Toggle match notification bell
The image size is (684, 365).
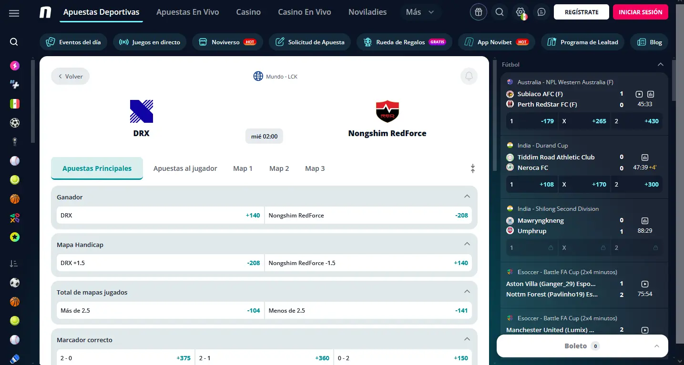(x=469, y=76)
